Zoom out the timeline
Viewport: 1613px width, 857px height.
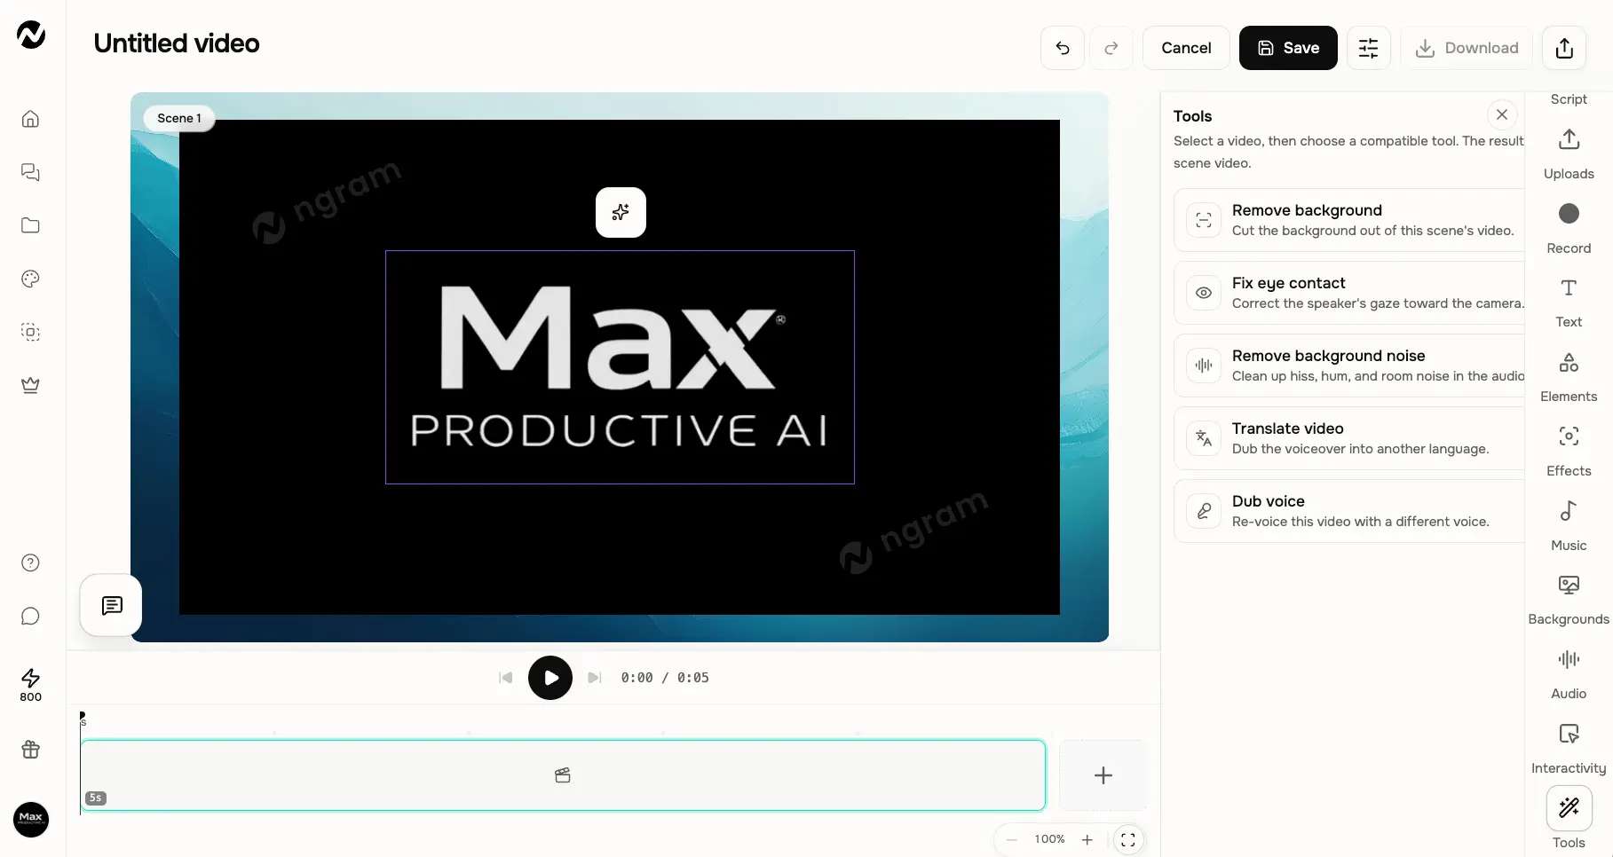click(1011, 839)
